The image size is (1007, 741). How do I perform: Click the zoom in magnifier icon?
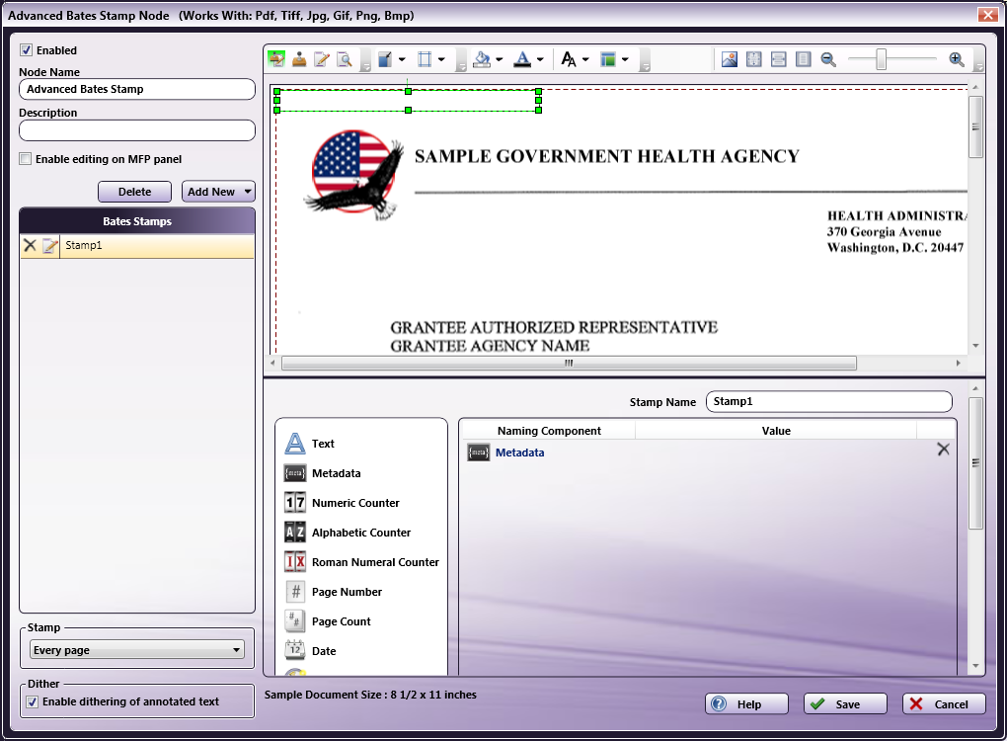[957, 59]
